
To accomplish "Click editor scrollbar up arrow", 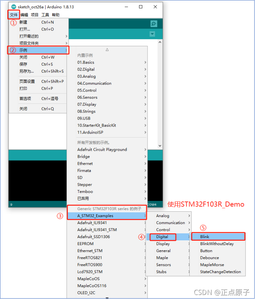I will click(160, 42).
